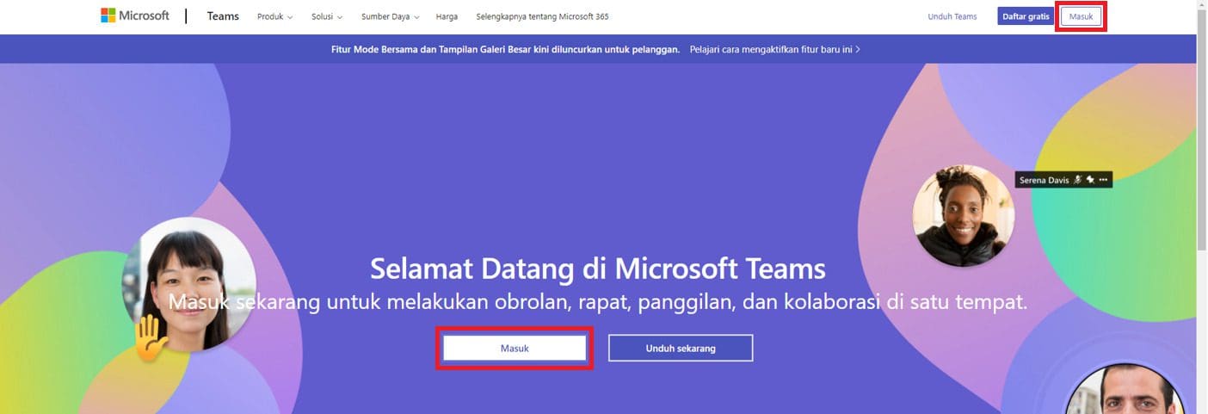Open the Harga menu item

pyautogui.click(x=447, y=16)
